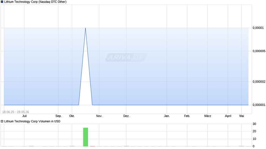The height and width of the screenshot is (149, 266).
Task: Click the 'März' x-axis label
Action: coord(208,116)
